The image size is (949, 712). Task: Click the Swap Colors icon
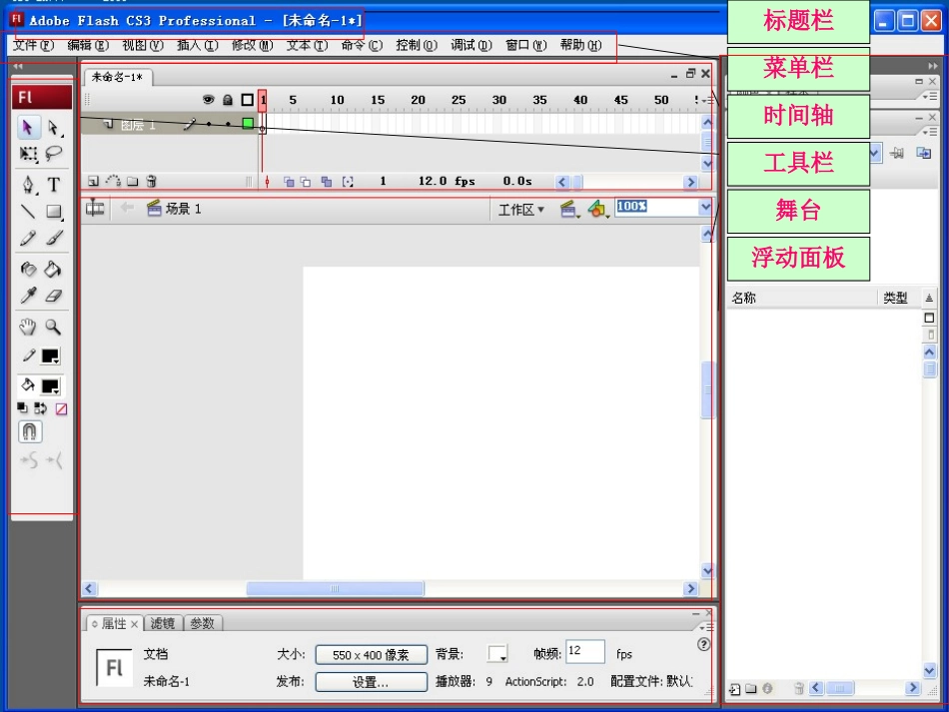[41, 408]
